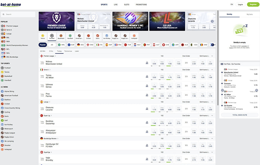
Task: Open stats icon for Torino vs AC Milan
Action: click(147, 76)
